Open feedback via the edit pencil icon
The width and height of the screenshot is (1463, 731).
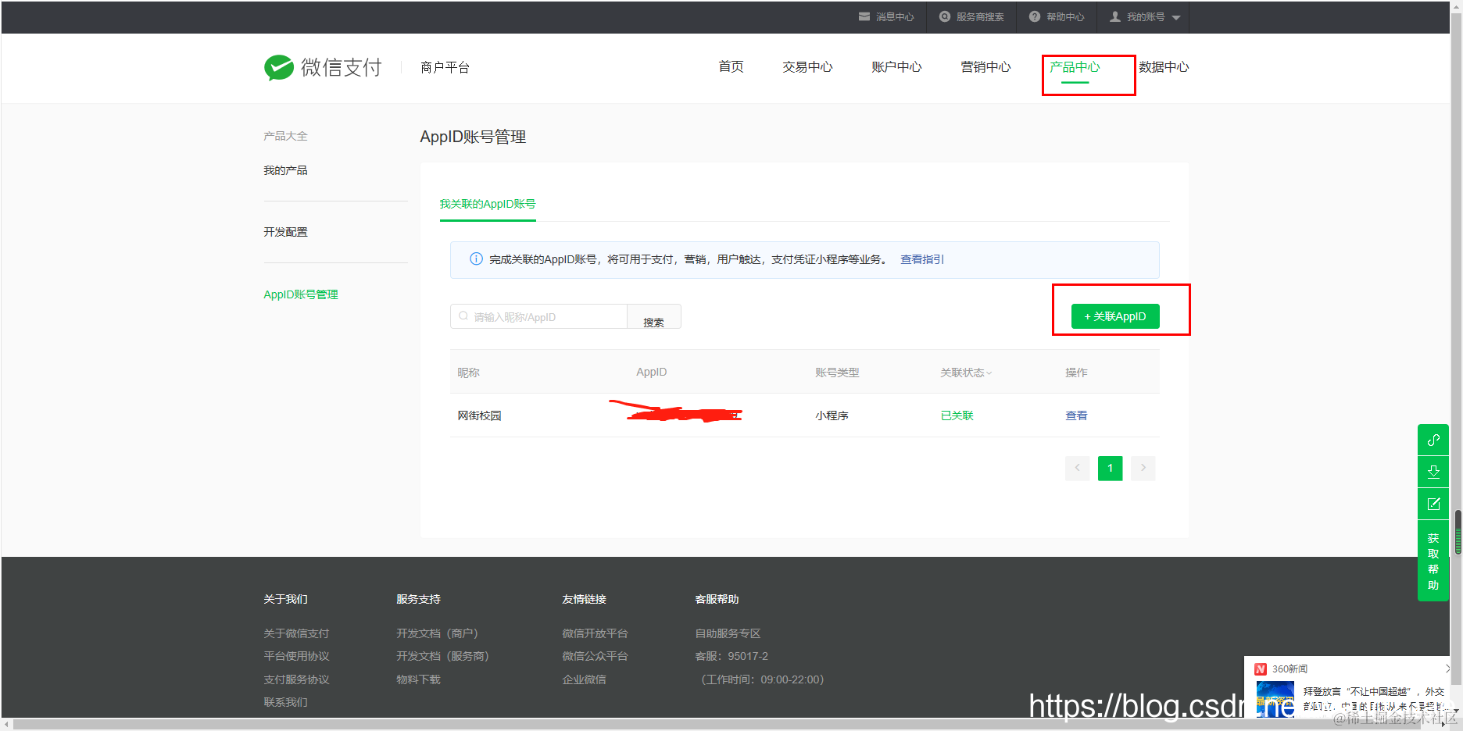1433,504
